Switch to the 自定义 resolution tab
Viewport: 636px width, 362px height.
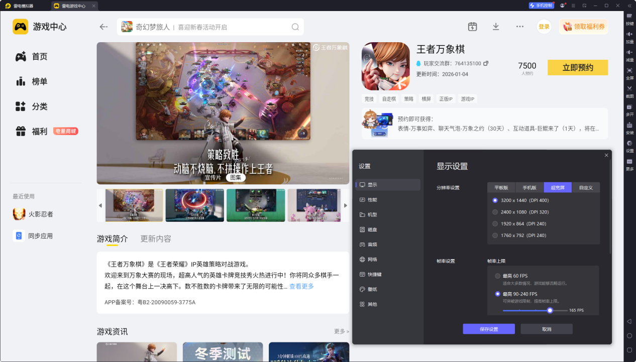click(586, 187)
